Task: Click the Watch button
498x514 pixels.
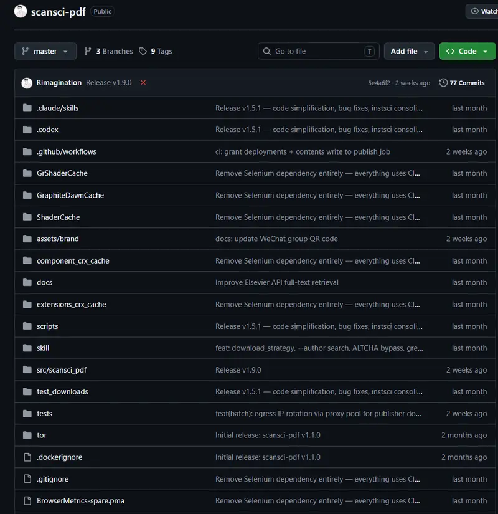Action: point(482,11)
